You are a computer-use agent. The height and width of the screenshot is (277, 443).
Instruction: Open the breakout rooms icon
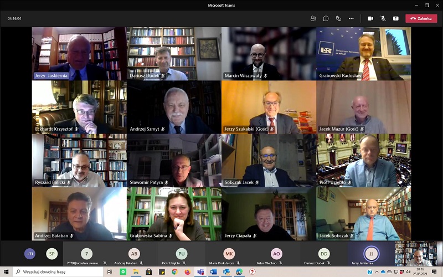338,18
